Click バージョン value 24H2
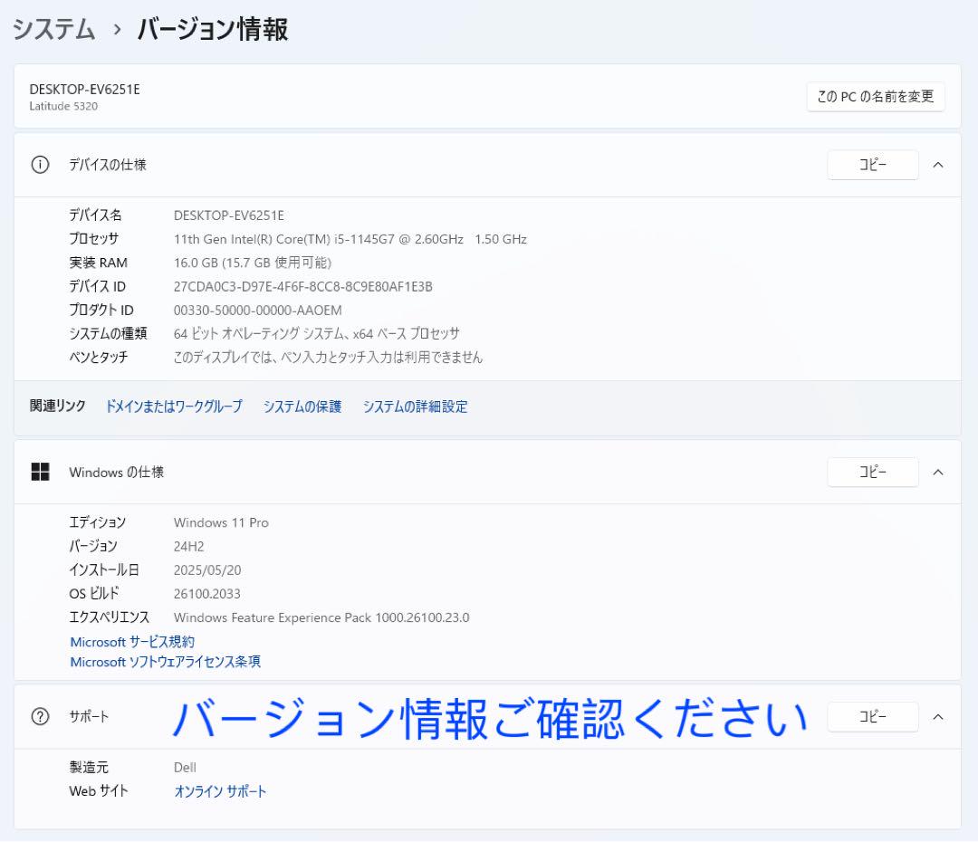Viewport: 978px width, 842px height. click(188, 546)
